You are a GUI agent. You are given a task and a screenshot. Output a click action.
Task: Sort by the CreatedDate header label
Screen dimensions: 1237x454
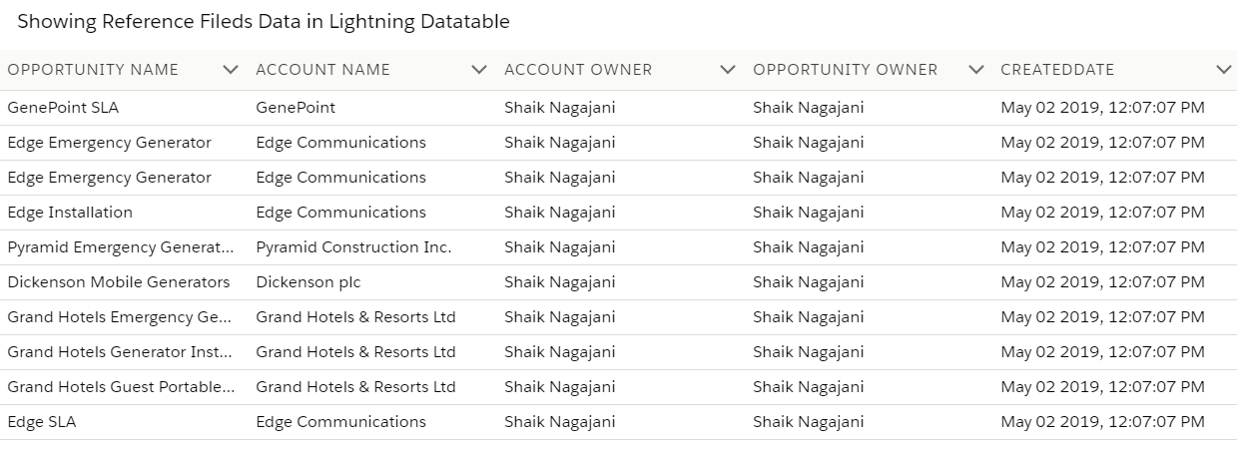click(x=1057, y=70)
